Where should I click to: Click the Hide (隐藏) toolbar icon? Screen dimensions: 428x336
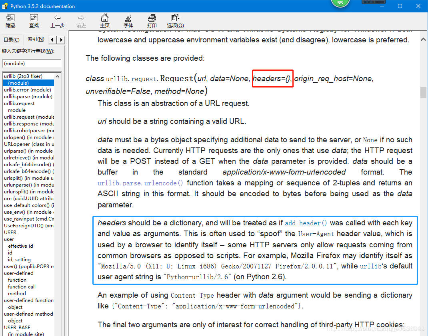coord(10,21)
